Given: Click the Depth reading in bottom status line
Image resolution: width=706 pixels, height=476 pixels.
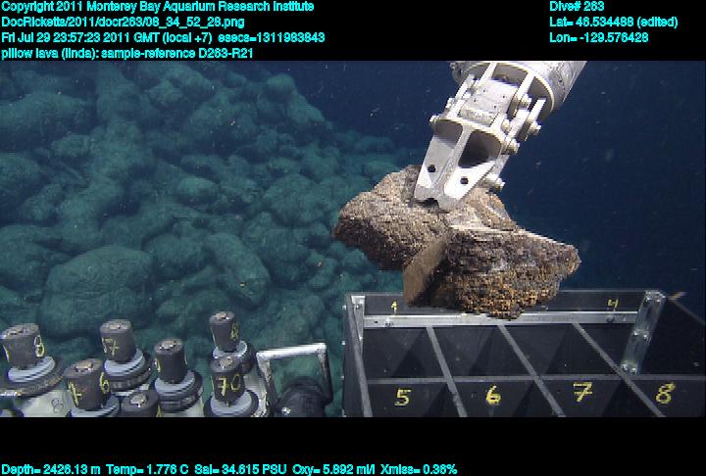Looking at the screenshot, I should (x=47, y=469).
